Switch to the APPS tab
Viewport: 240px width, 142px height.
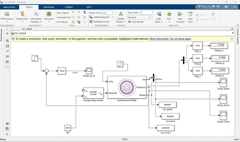(x=89, y=7)
